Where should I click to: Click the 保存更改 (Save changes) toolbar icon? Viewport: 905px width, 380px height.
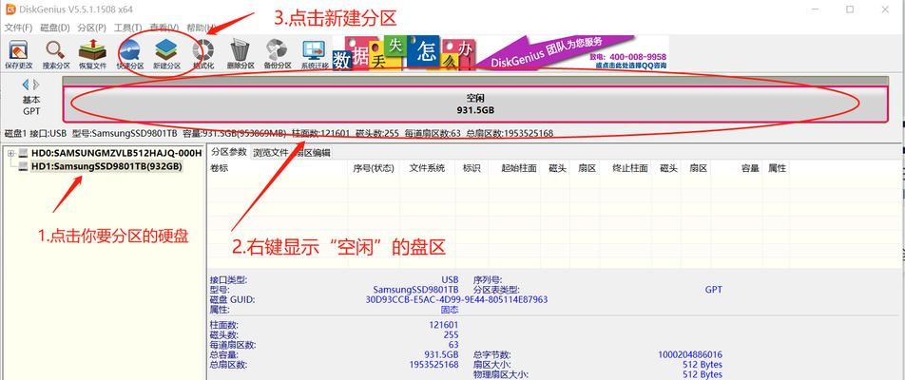[18, 55]
